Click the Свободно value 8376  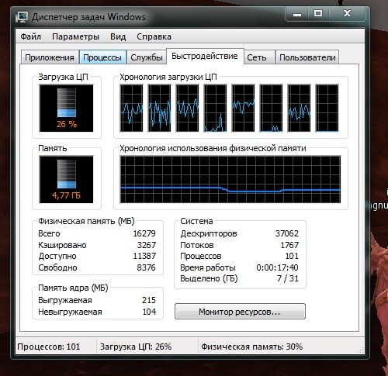point(147,267)
